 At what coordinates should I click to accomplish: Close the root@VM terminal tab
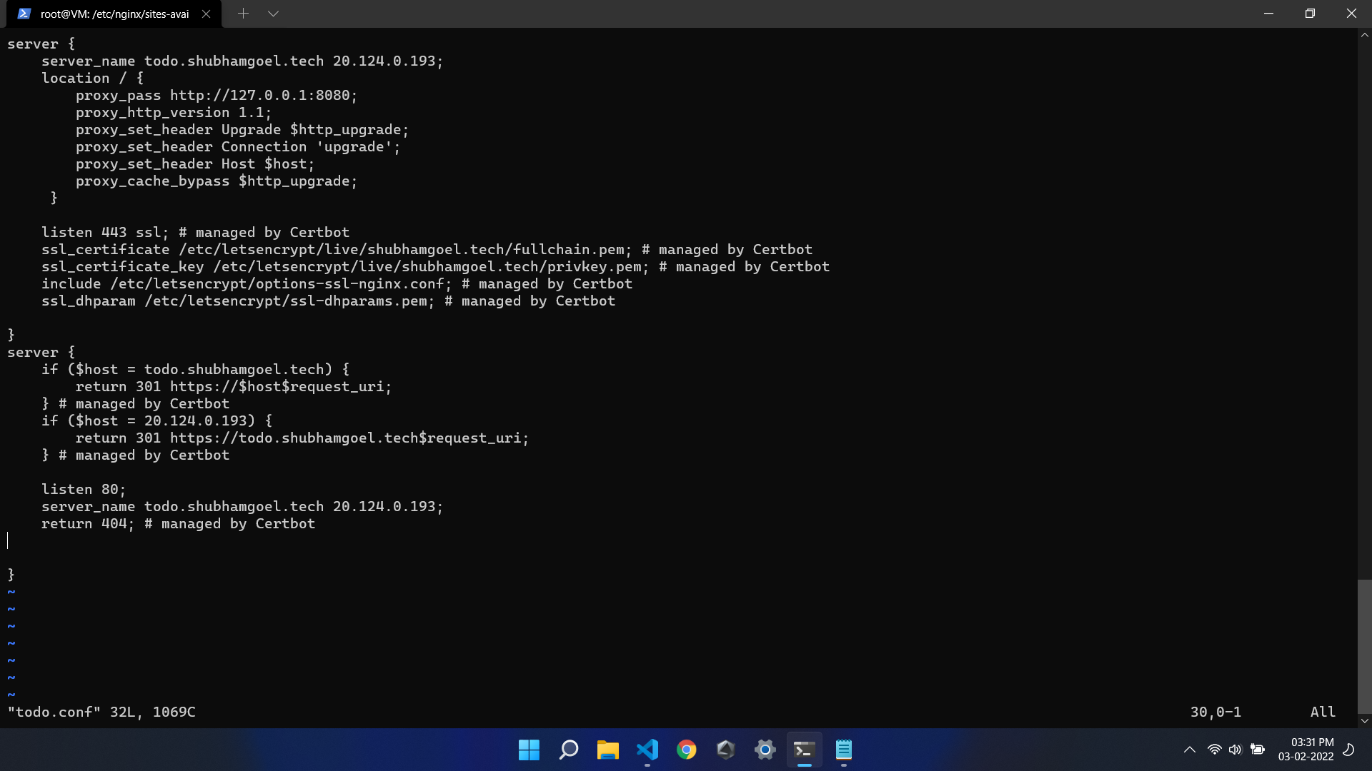click(206, 13)
